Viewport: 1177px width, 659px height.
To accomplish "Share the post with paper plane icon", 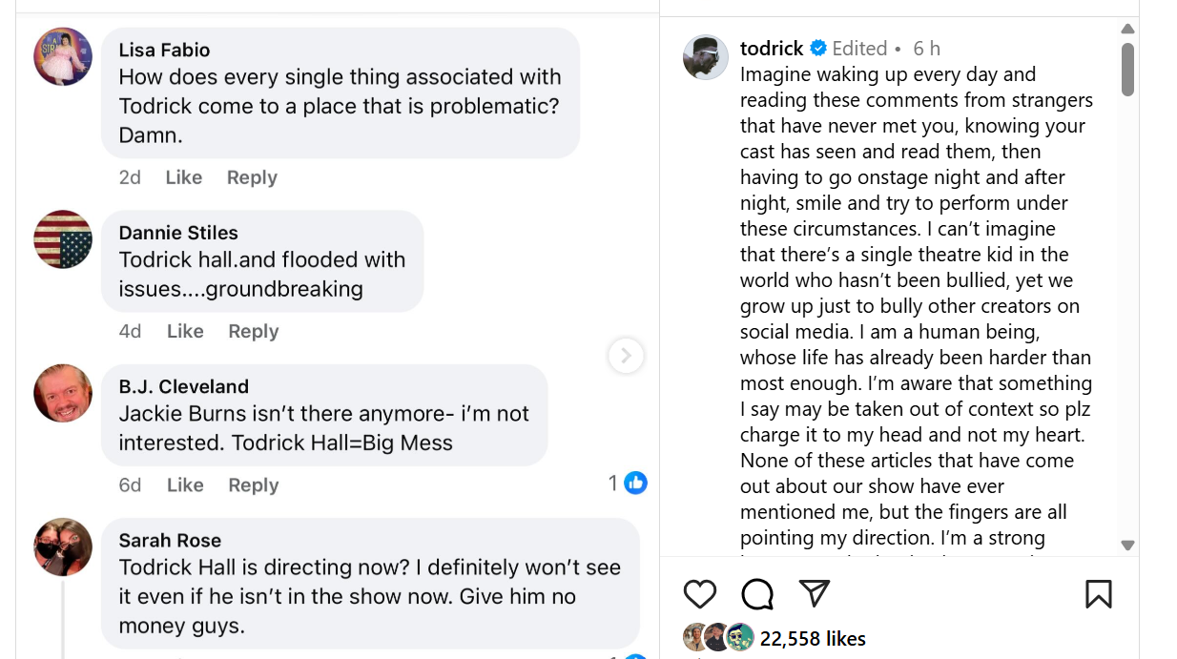I will [x=814, y=593].
